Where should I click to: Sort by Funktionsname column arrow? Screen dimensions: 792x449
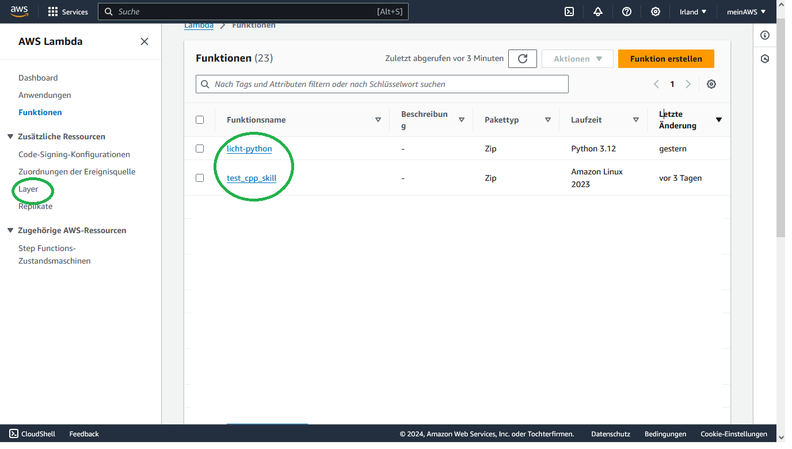click(378, 120)
